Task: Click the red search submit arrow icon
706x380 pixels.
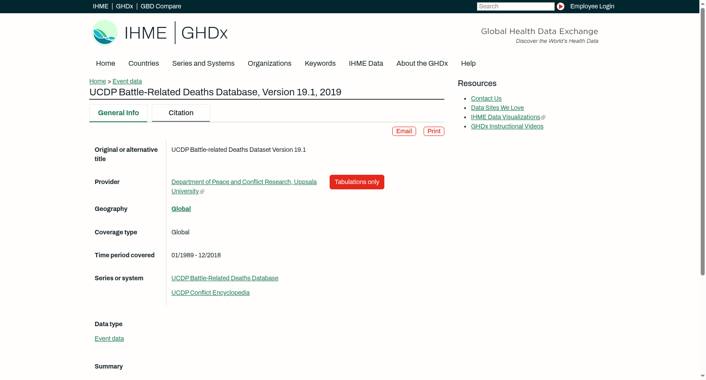Action: 560,6
